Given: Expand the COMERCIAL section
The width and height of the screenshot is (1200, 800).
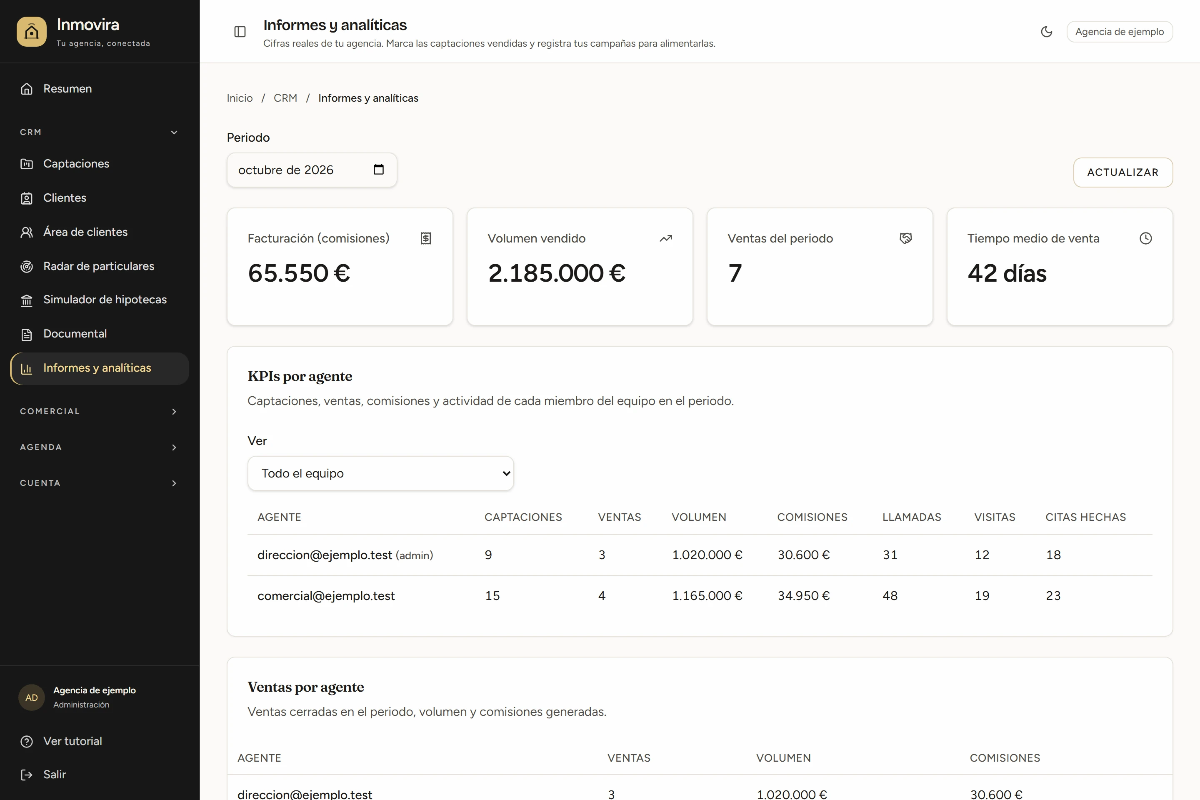Looking at the screenshot, I should 100,411.
